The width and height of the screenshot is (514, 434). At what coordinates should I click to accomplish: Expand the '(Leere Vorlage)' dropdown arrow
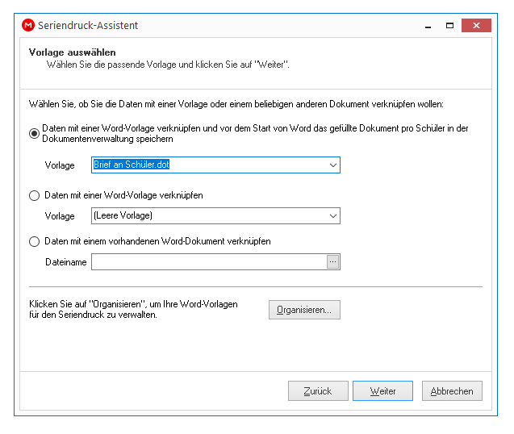(333, 215)
